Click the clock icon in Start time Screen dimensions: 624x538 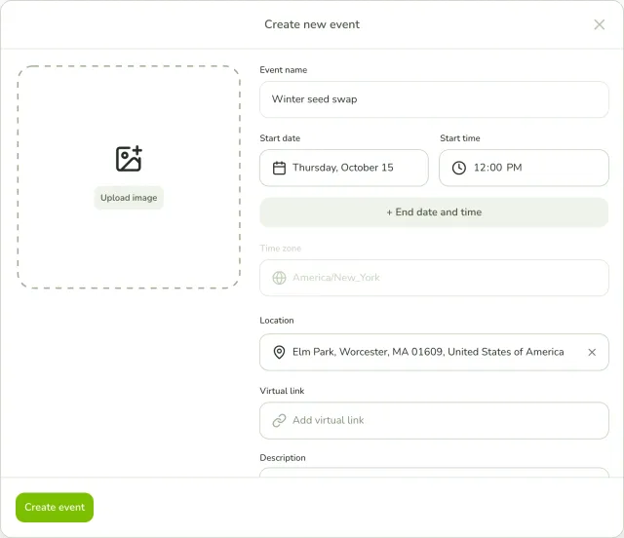tap(459, 168)
